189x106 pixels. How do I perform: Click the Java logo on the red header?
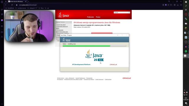(x=63, y=15)
